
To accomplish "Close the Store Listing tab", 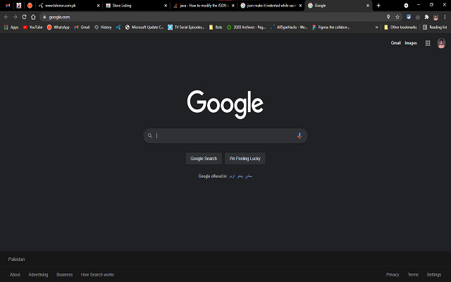I will coord(166,6).
